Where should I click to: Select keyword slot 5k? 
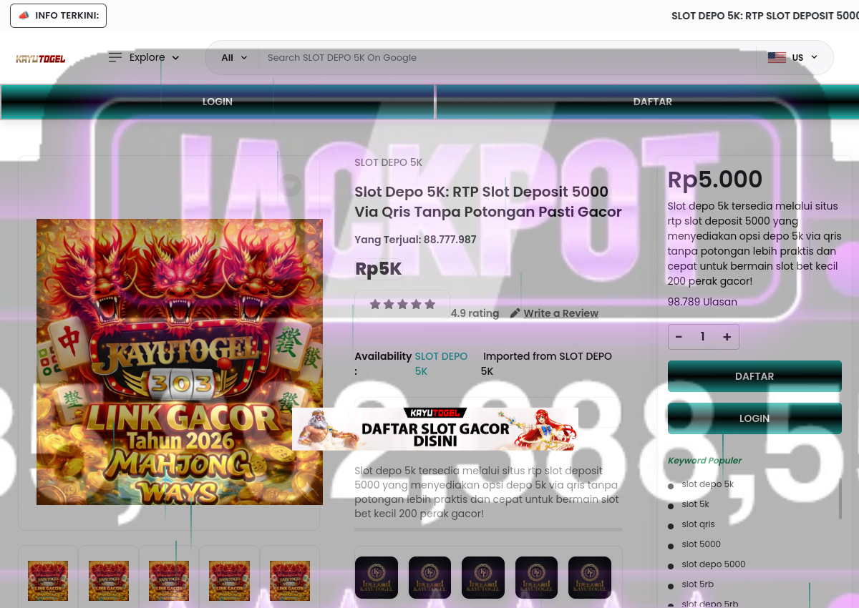(695, 504)
